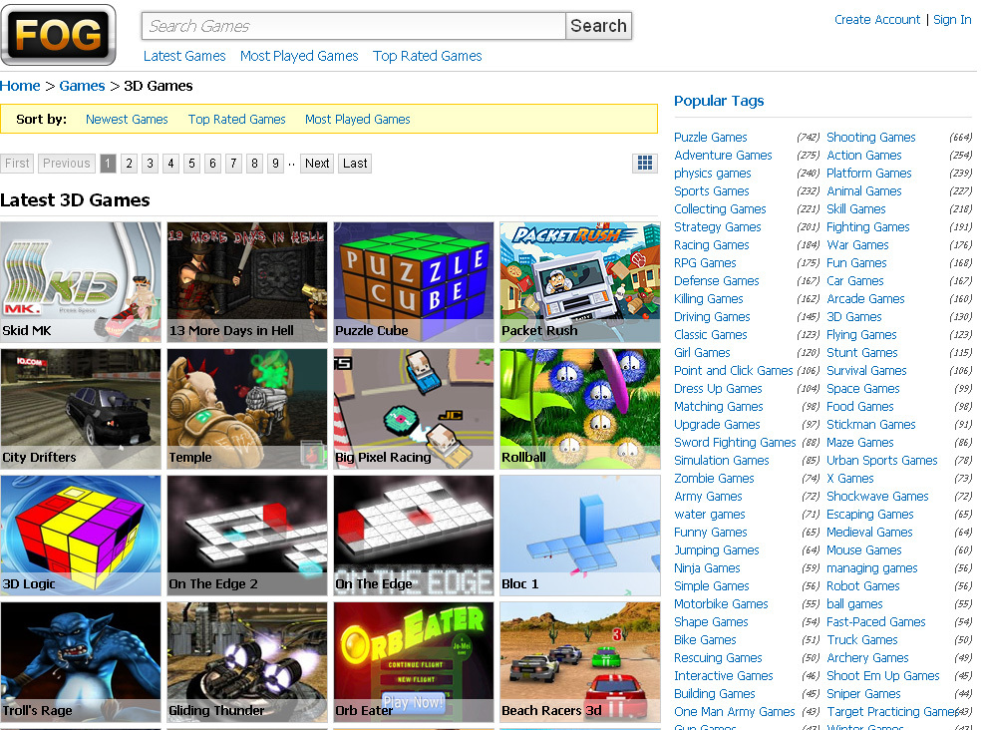The height and width of the screenshot is (730, 981).
Task: Open the City Drifters game thumbnail
Action: [81, 409]
